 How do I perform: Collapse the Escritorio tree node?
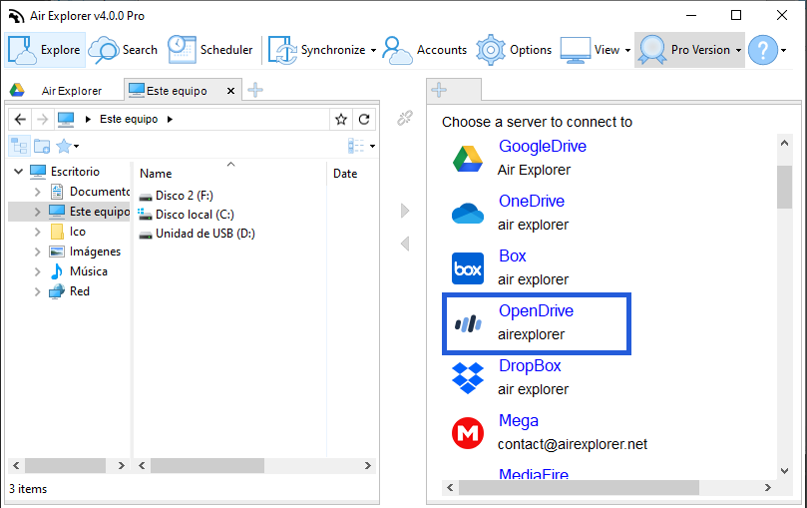pyautogui.click(x=19, y=172)
